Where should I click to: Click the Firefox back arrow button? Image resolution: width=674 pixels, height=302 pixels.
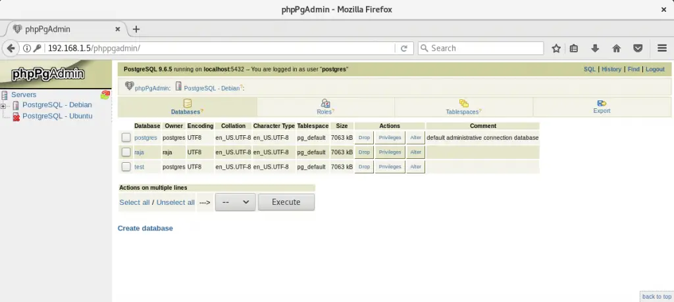click(x=11, y=49)
